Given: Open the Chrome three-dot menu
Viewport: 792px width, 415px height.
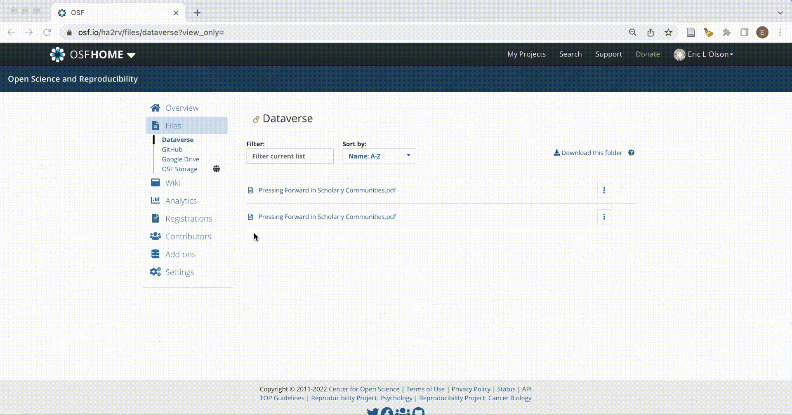Looking at the screenshot, I should (x=780, y=33).
